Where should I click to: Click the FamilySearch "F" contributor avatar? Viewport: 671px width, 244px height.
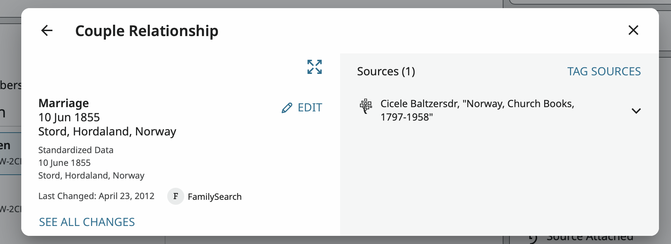(x=175, y=196)
